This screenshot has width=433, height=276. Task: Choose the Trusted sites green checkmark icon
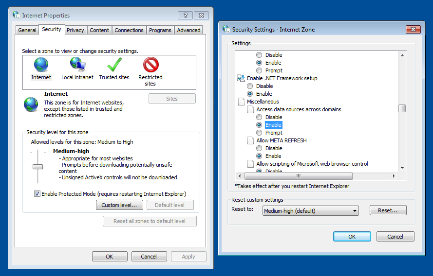(114, 65)
